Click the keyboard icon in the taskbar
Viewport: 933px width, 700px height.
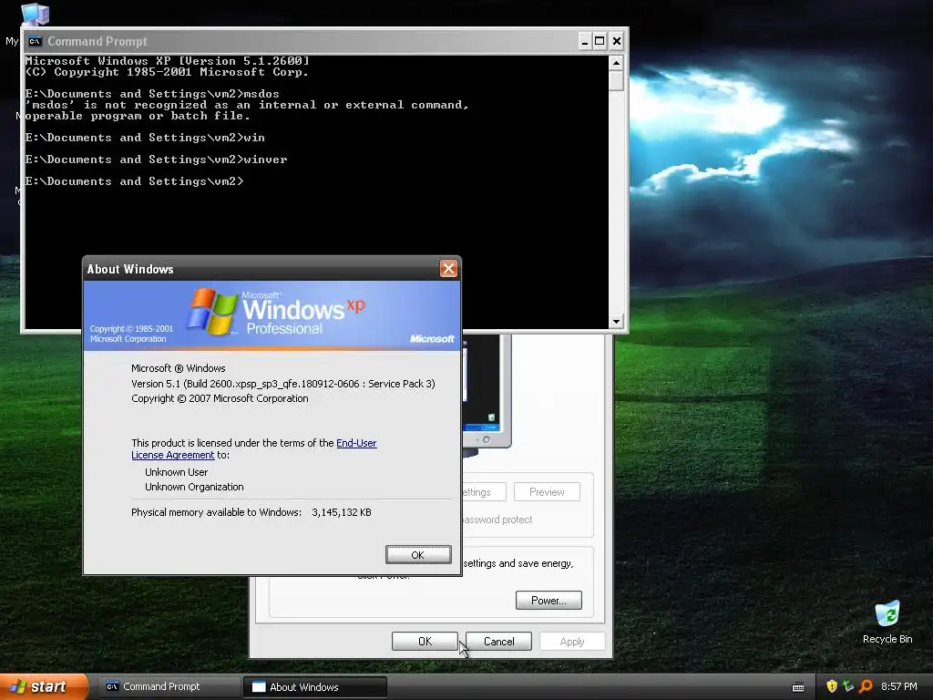798,687
